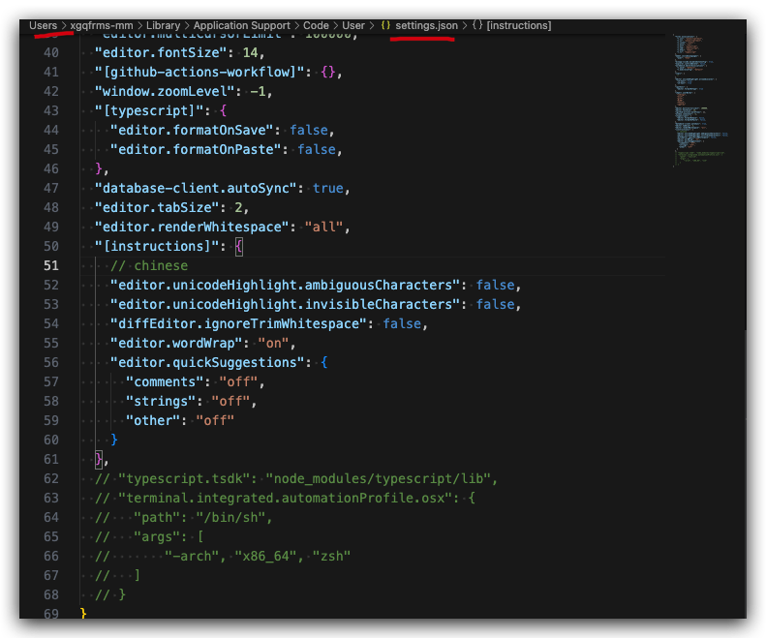Click the "editor.tabSize" key

(157, 207)
